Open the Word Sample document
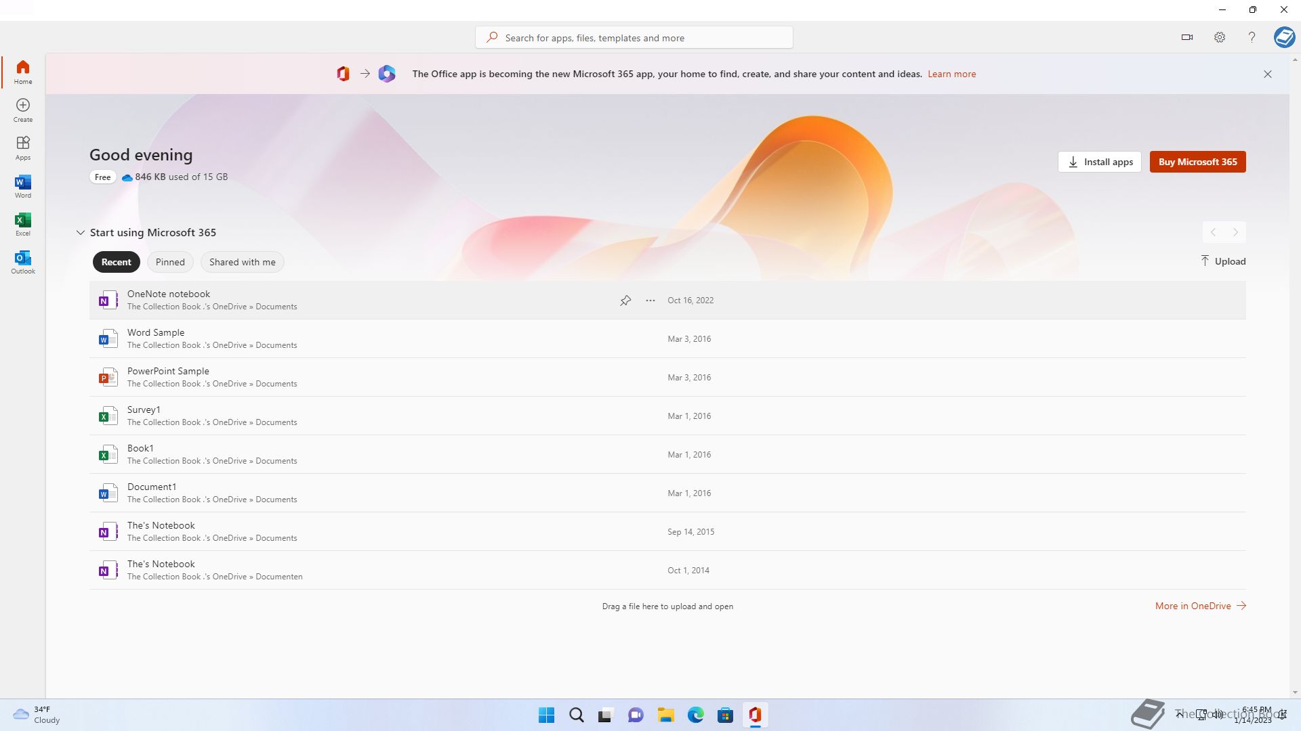1301x731 pixels. [667, 338]
